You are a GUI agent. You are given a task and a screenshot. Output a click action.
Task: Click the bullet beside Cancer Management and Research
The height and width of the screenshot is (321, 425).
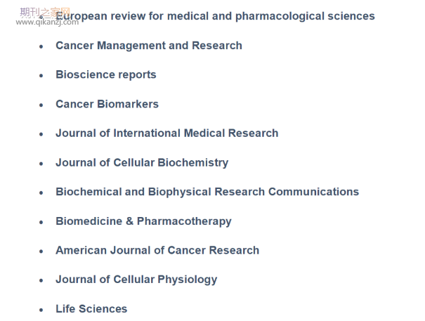41,46
